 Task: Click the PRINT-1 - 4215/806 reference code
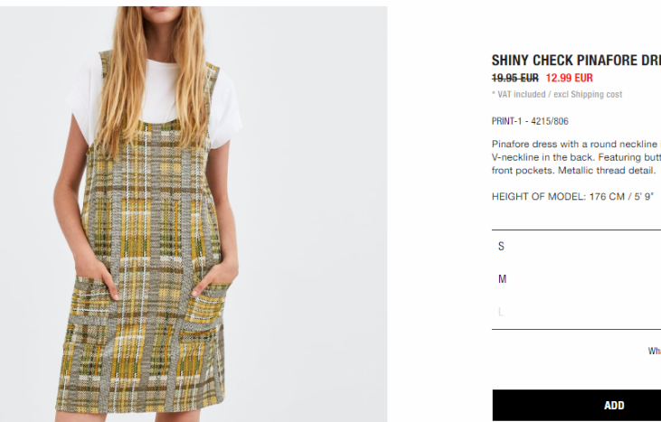(530, 121)
